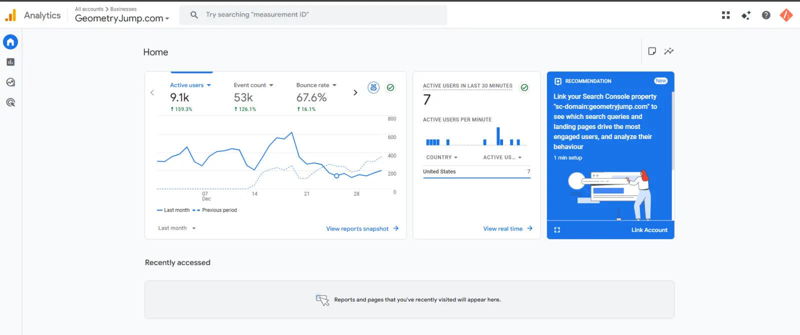
Task: Click the 126.1% event count change
Action: click(x=245, y=109)
